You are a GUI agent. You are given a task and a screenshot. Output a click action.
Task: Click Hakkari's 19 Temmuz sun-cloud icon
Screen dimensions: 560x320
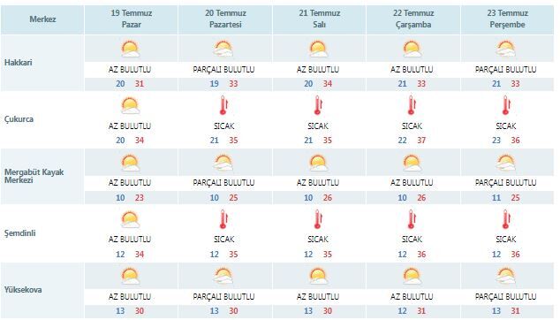coord(131,49)
